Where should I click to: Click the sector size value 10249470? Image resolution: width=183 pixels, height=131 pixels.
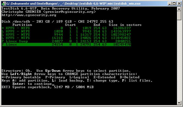[122, 44]
